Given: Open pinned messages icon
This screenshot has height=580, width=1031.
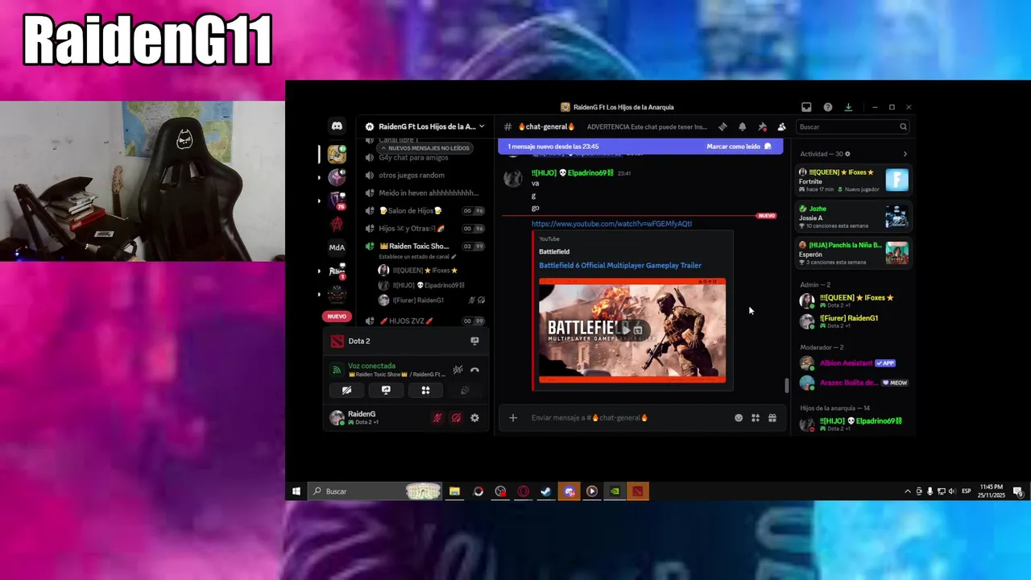Looking at the screenshot, I should point(762,126).
